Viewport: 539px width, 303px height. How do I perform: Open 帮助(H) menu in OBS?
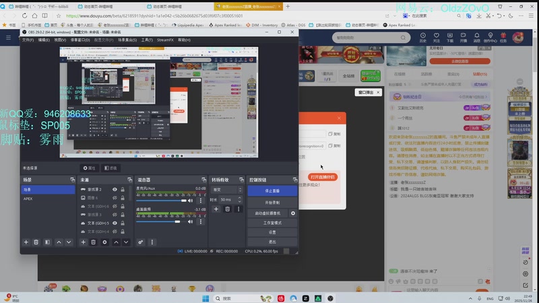pyautogui.click(x=184, y=40)
